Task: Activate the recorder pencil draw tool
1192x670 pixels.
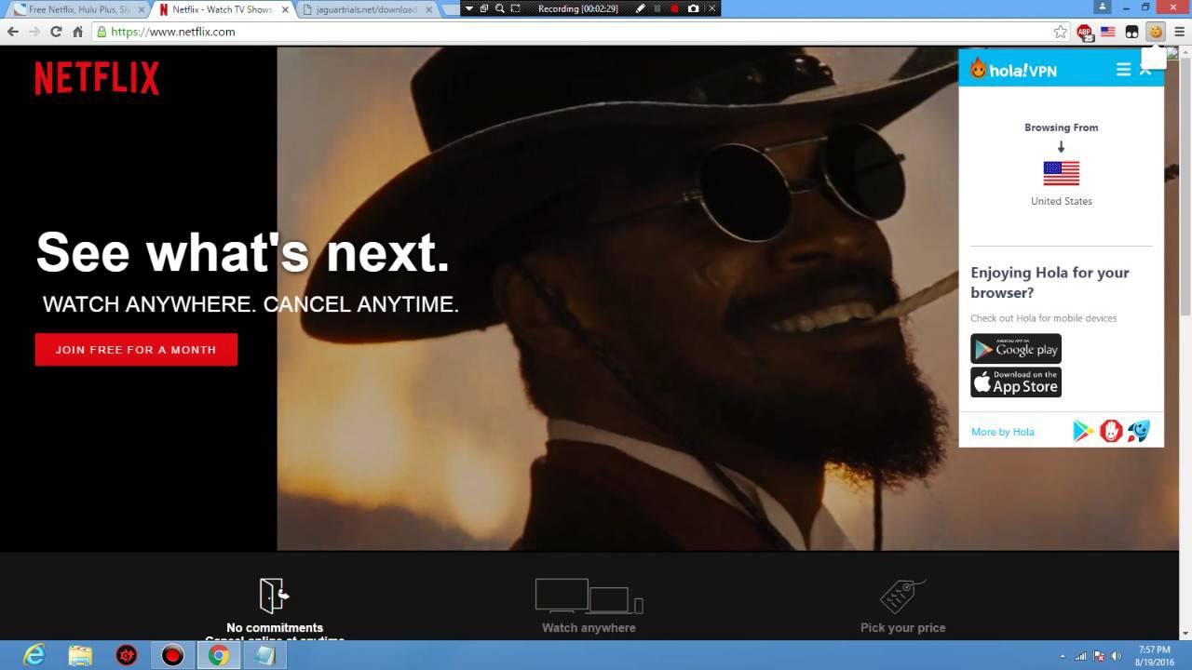Action: (x=641, y=8)
